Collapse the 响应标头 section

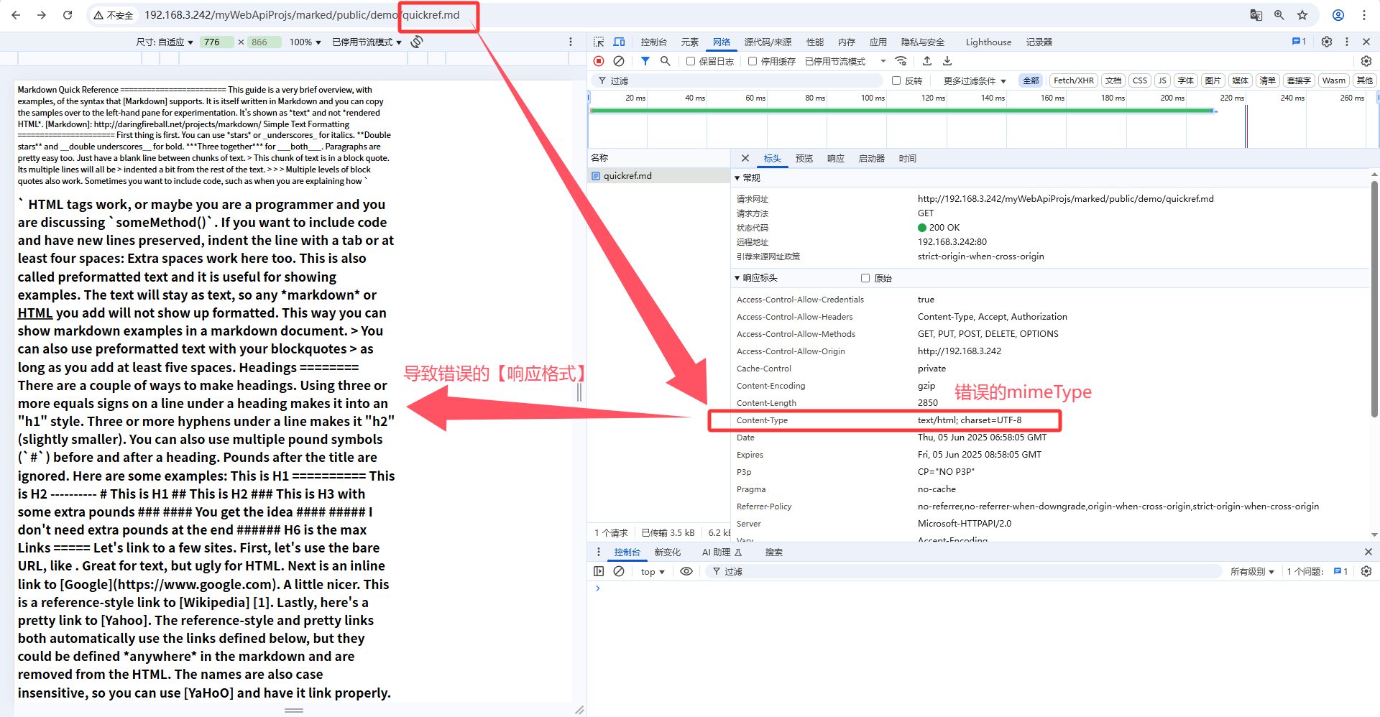click(x=756, y=278)
